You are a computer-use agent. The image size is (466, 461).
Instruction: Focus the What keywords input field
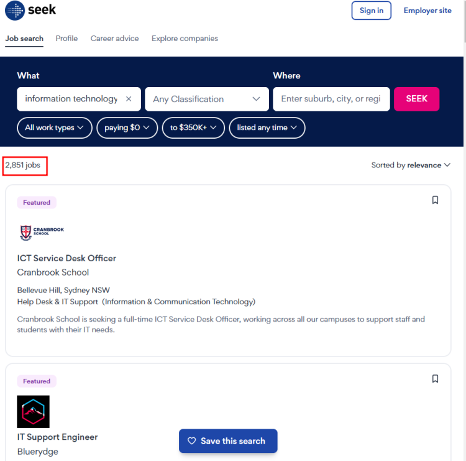(71, 99)
